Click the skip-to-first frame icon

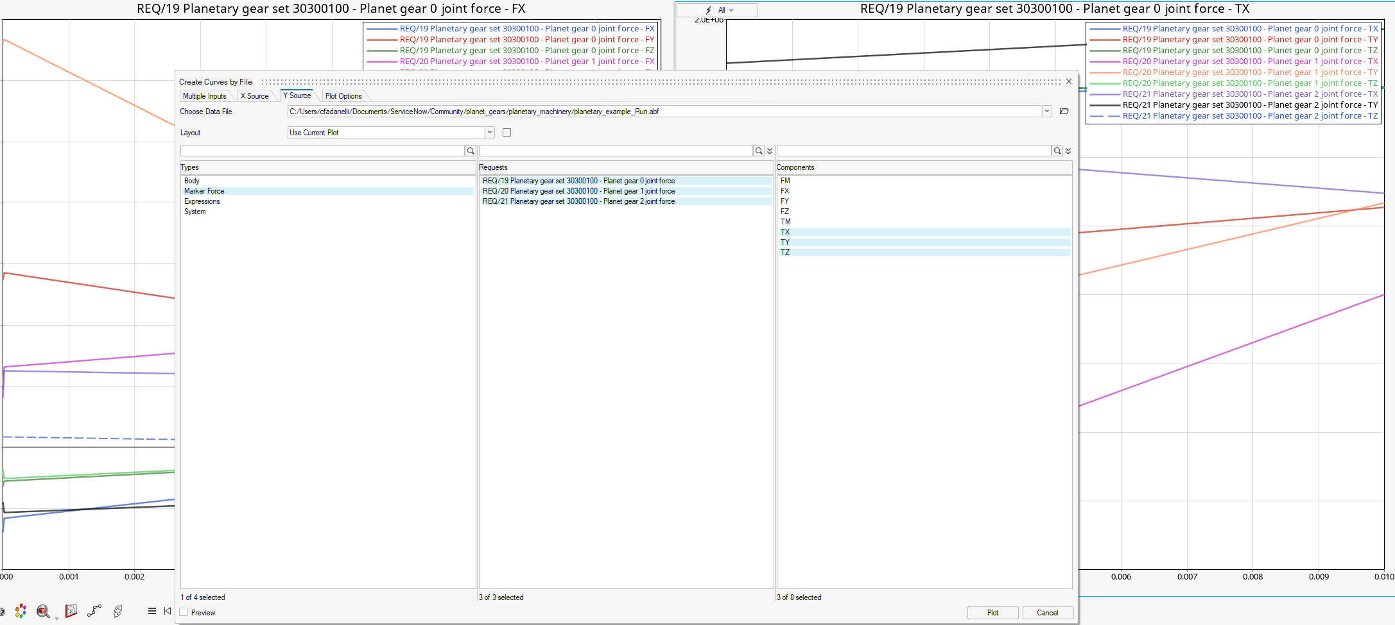168,611
